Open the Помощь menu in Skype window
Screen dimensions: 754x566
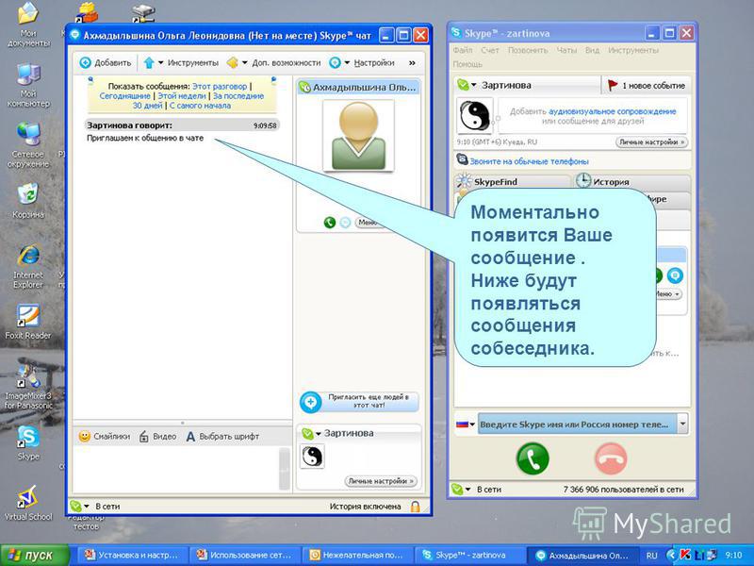click(x=467, y=64)
